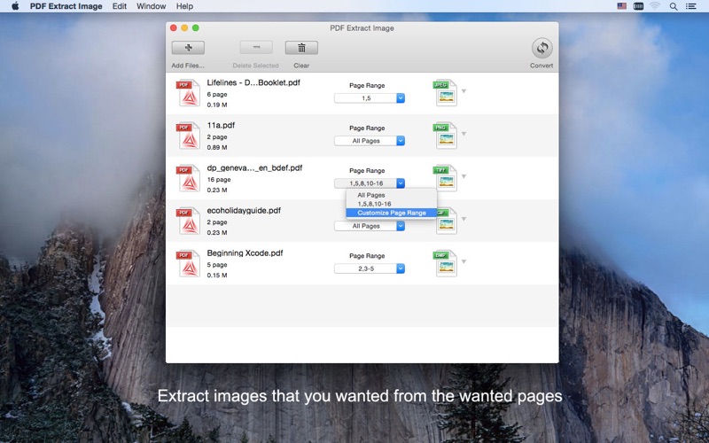Screen dimensions: 709x443
Task: Select the Beginning Xcode.pdf file icon
Action: 188,263
